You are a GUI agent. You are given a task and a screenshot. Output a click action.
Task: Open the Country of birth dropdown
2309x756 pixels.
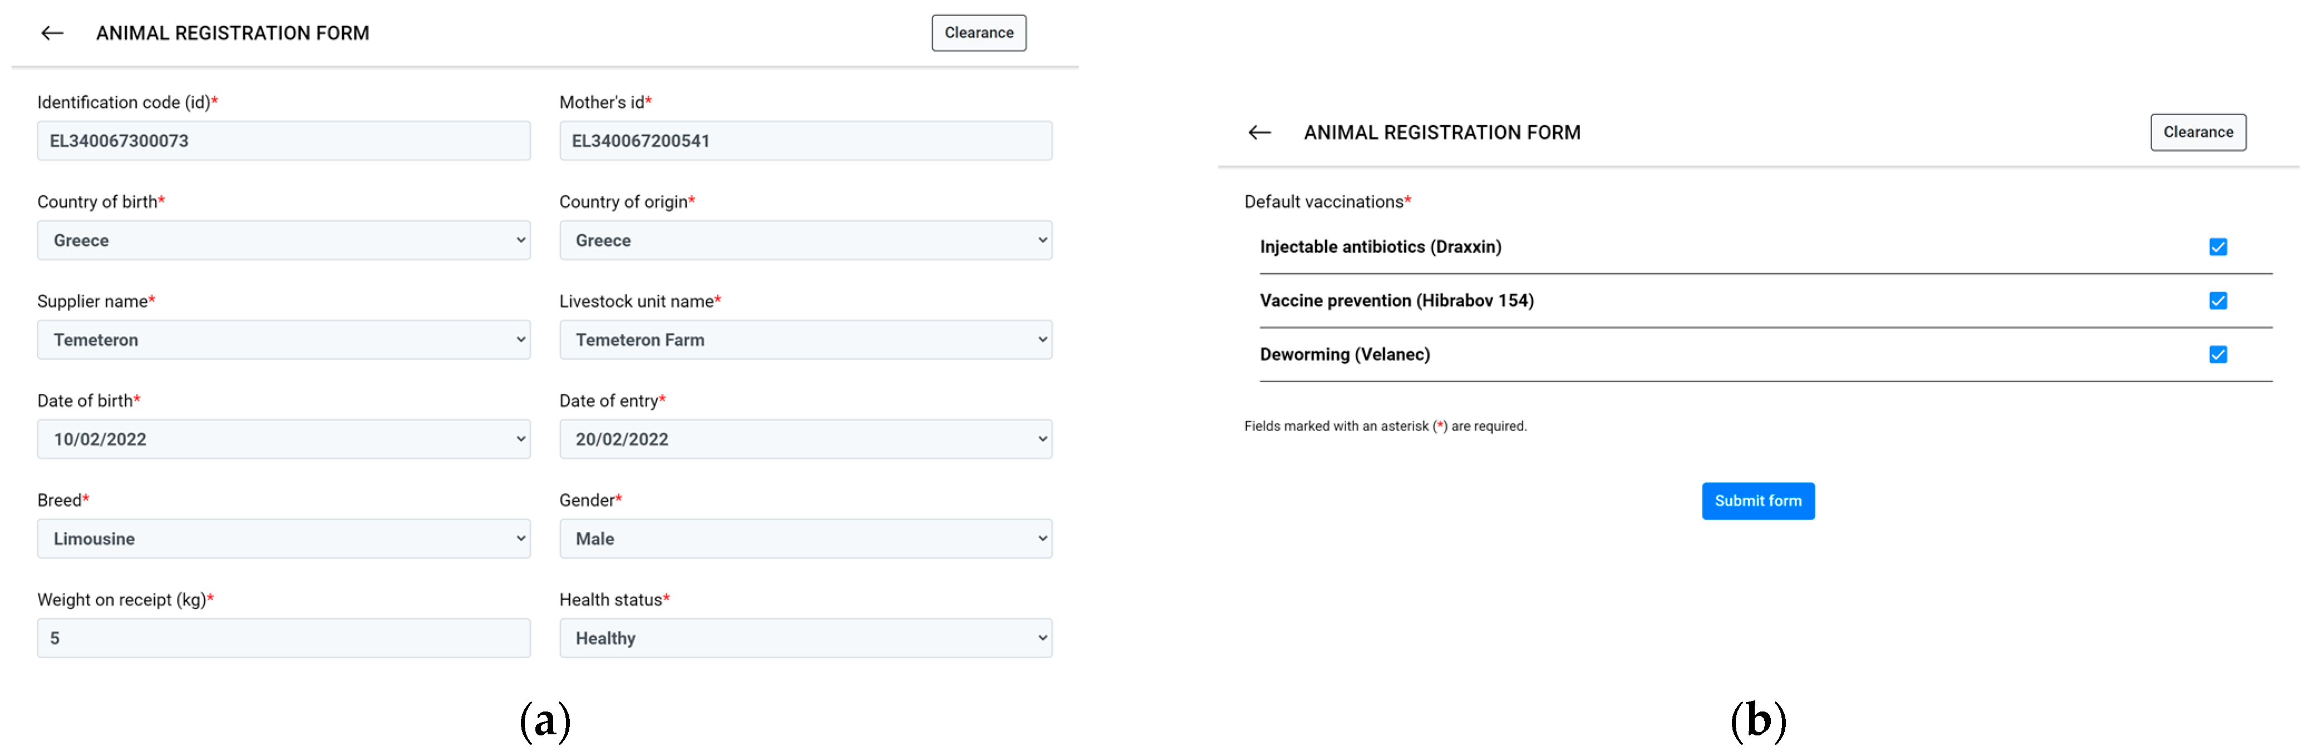[x=283, y=240]
